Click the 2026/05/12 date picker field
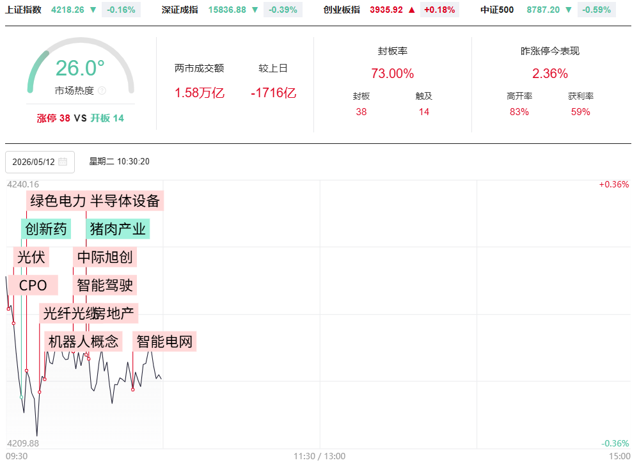The image size is (639, 465). pos(40,162)
